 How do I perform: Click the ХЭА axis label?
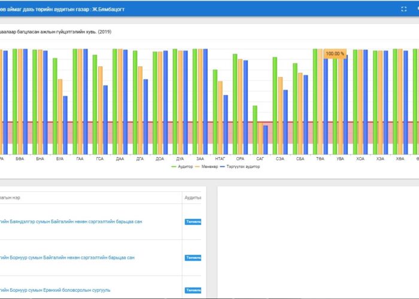pyautogui.click(x=380, y=159)
